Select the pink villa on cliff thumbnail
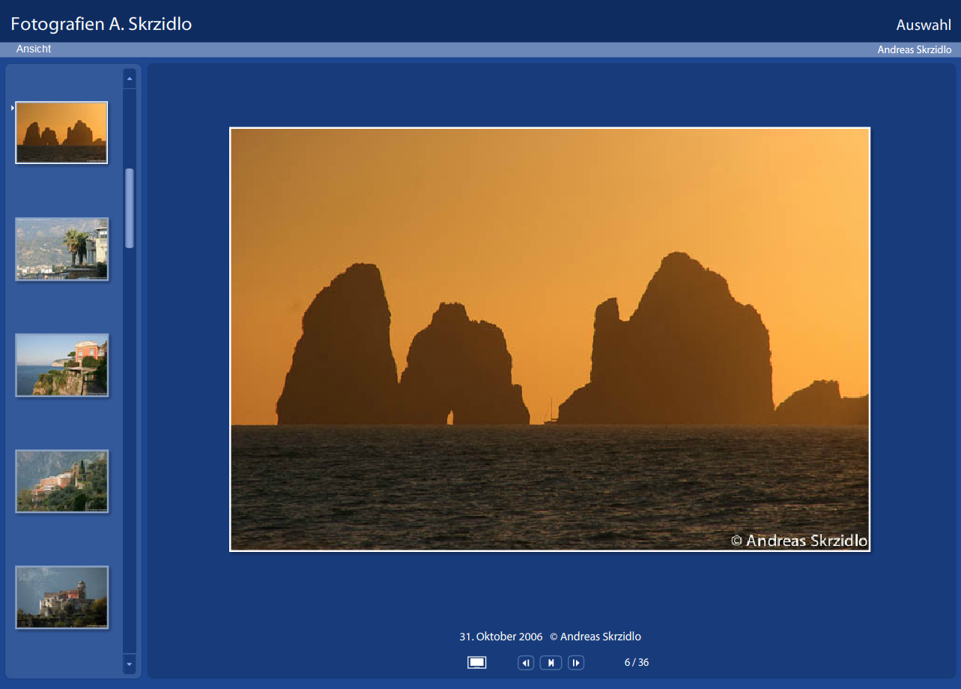Screen dimensions: 961x689 point(62,365)
